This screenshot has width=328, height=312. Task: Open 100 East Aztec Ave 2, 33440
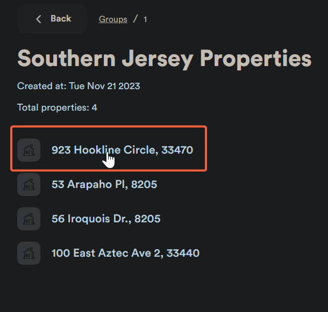pyautogui.click(x=125, y=253)
